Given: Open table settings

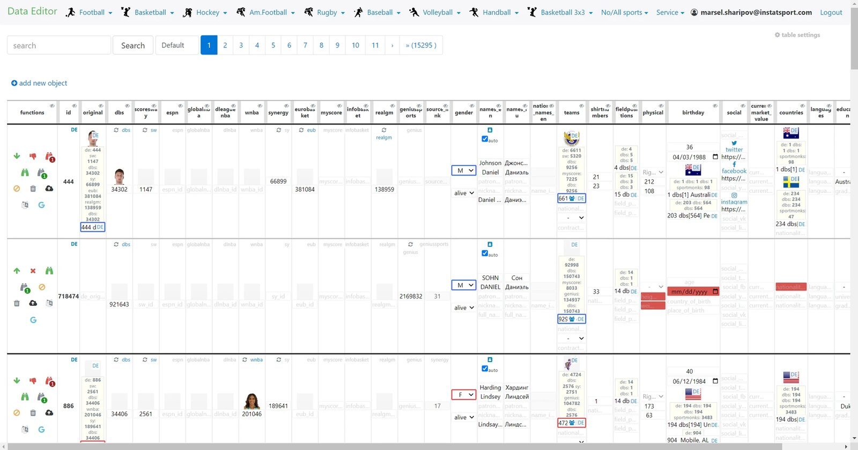Looking at the screenshot, I should pyautogui.click(x=797, y=35).
